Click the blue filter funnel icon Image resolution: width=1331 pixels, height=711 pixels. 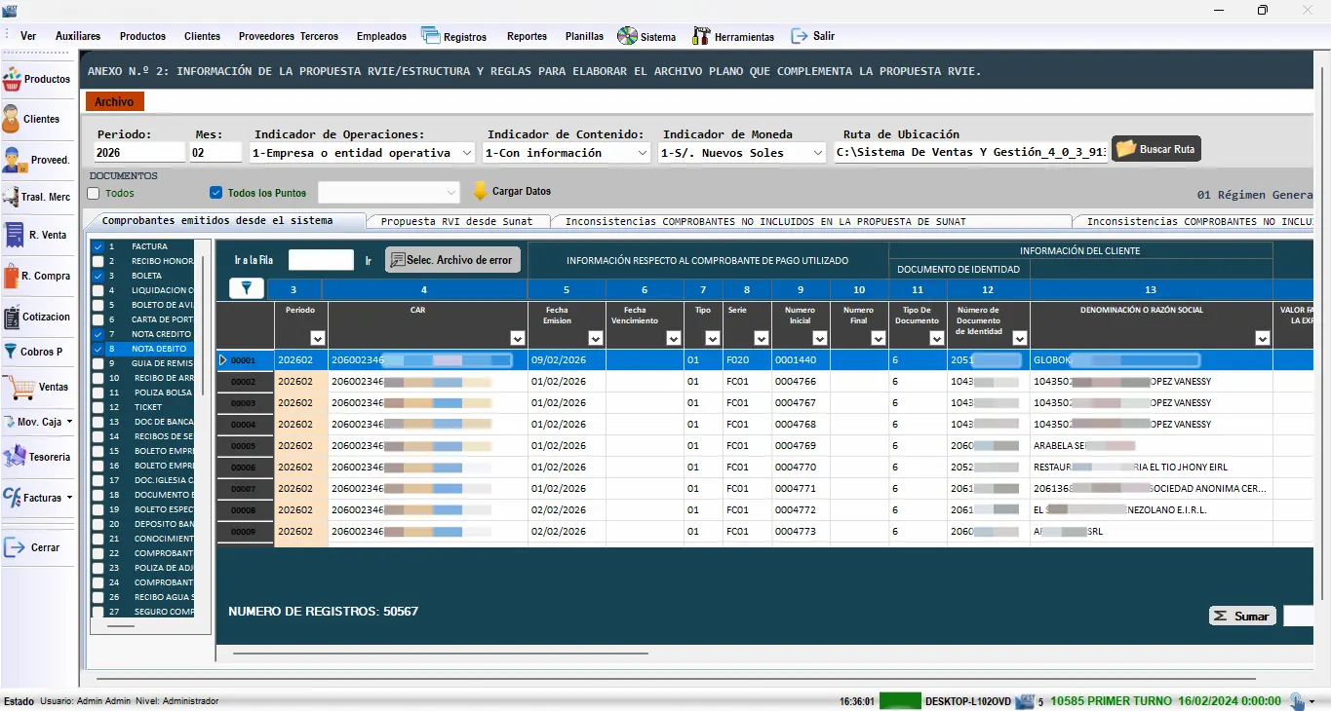246,288
